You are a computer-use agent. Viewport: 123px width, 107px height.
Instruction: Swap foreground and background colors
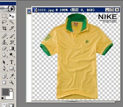[12, 89]
